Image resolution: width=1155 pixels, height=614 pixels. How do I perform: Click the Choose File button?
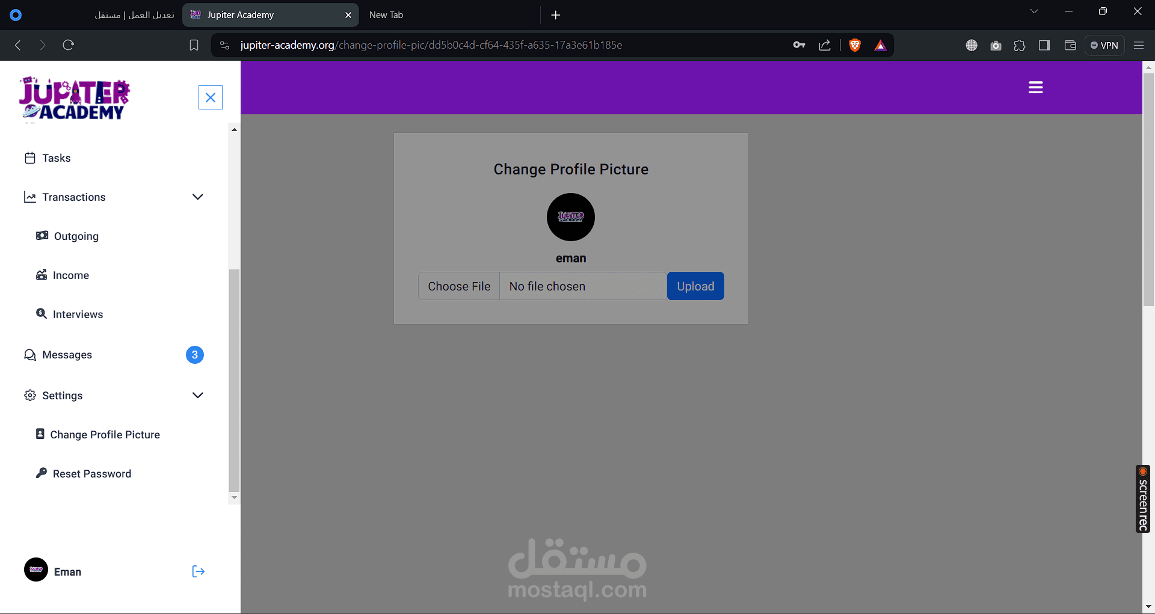coord(459,286)
